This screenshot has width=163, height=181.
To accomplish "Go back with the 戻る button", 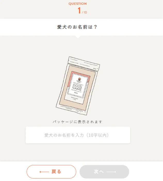I will pyautogui.click(x=51, y=172).
